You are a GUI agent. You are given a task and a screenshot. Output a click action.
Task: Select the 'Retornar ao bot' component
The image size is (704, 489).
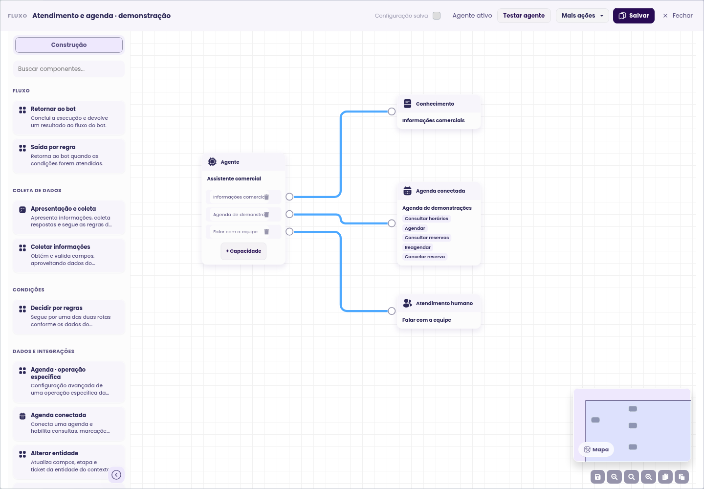[x=69, y=118]
